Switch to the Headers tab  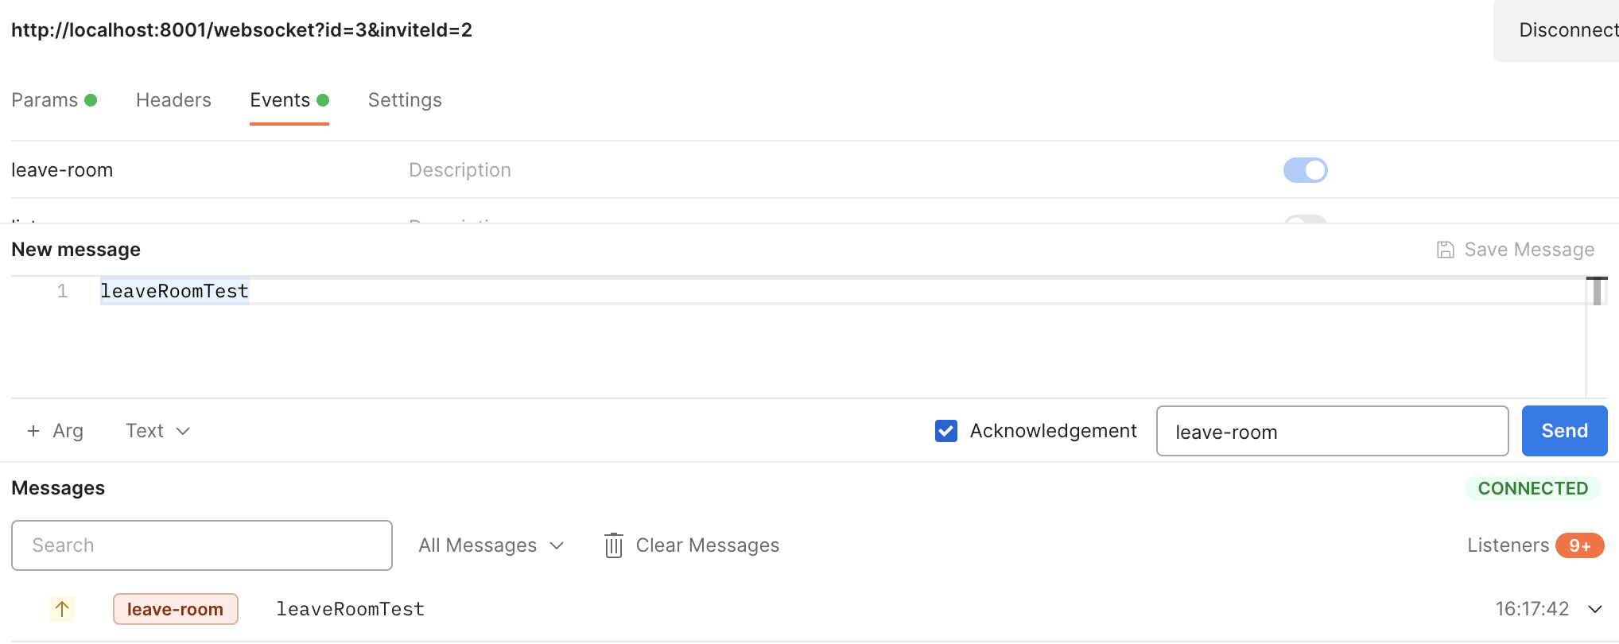(x=173, y=100)
